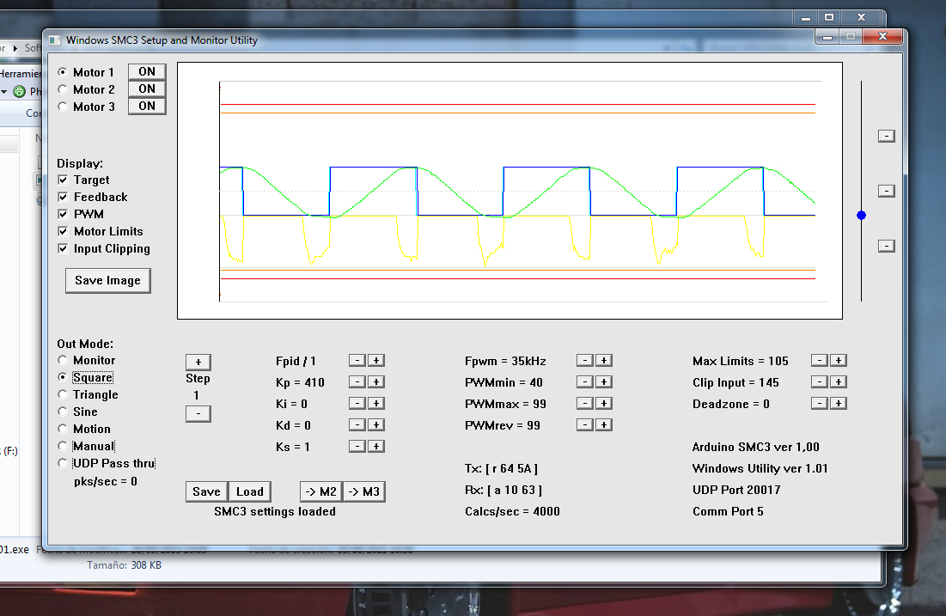This screenshot has width=946, height=616.
Task: Select Motor 2 radio button
Action: 63,89
